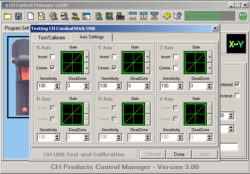
Task: Toggle the Reverse checkbox in background window
Action: tap(237, 96)
